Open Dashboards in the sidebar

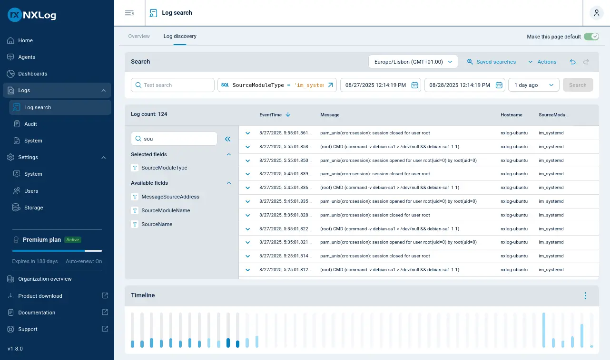57,74
